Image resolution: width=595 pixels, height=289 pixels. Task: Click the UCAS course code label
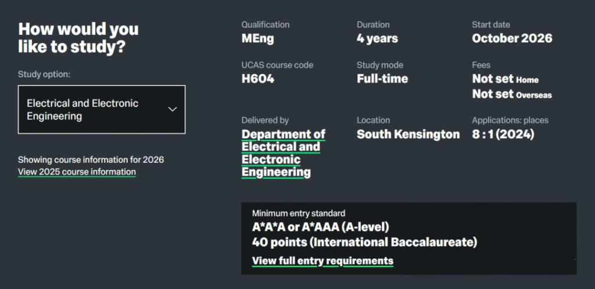[x=277, y=65]
